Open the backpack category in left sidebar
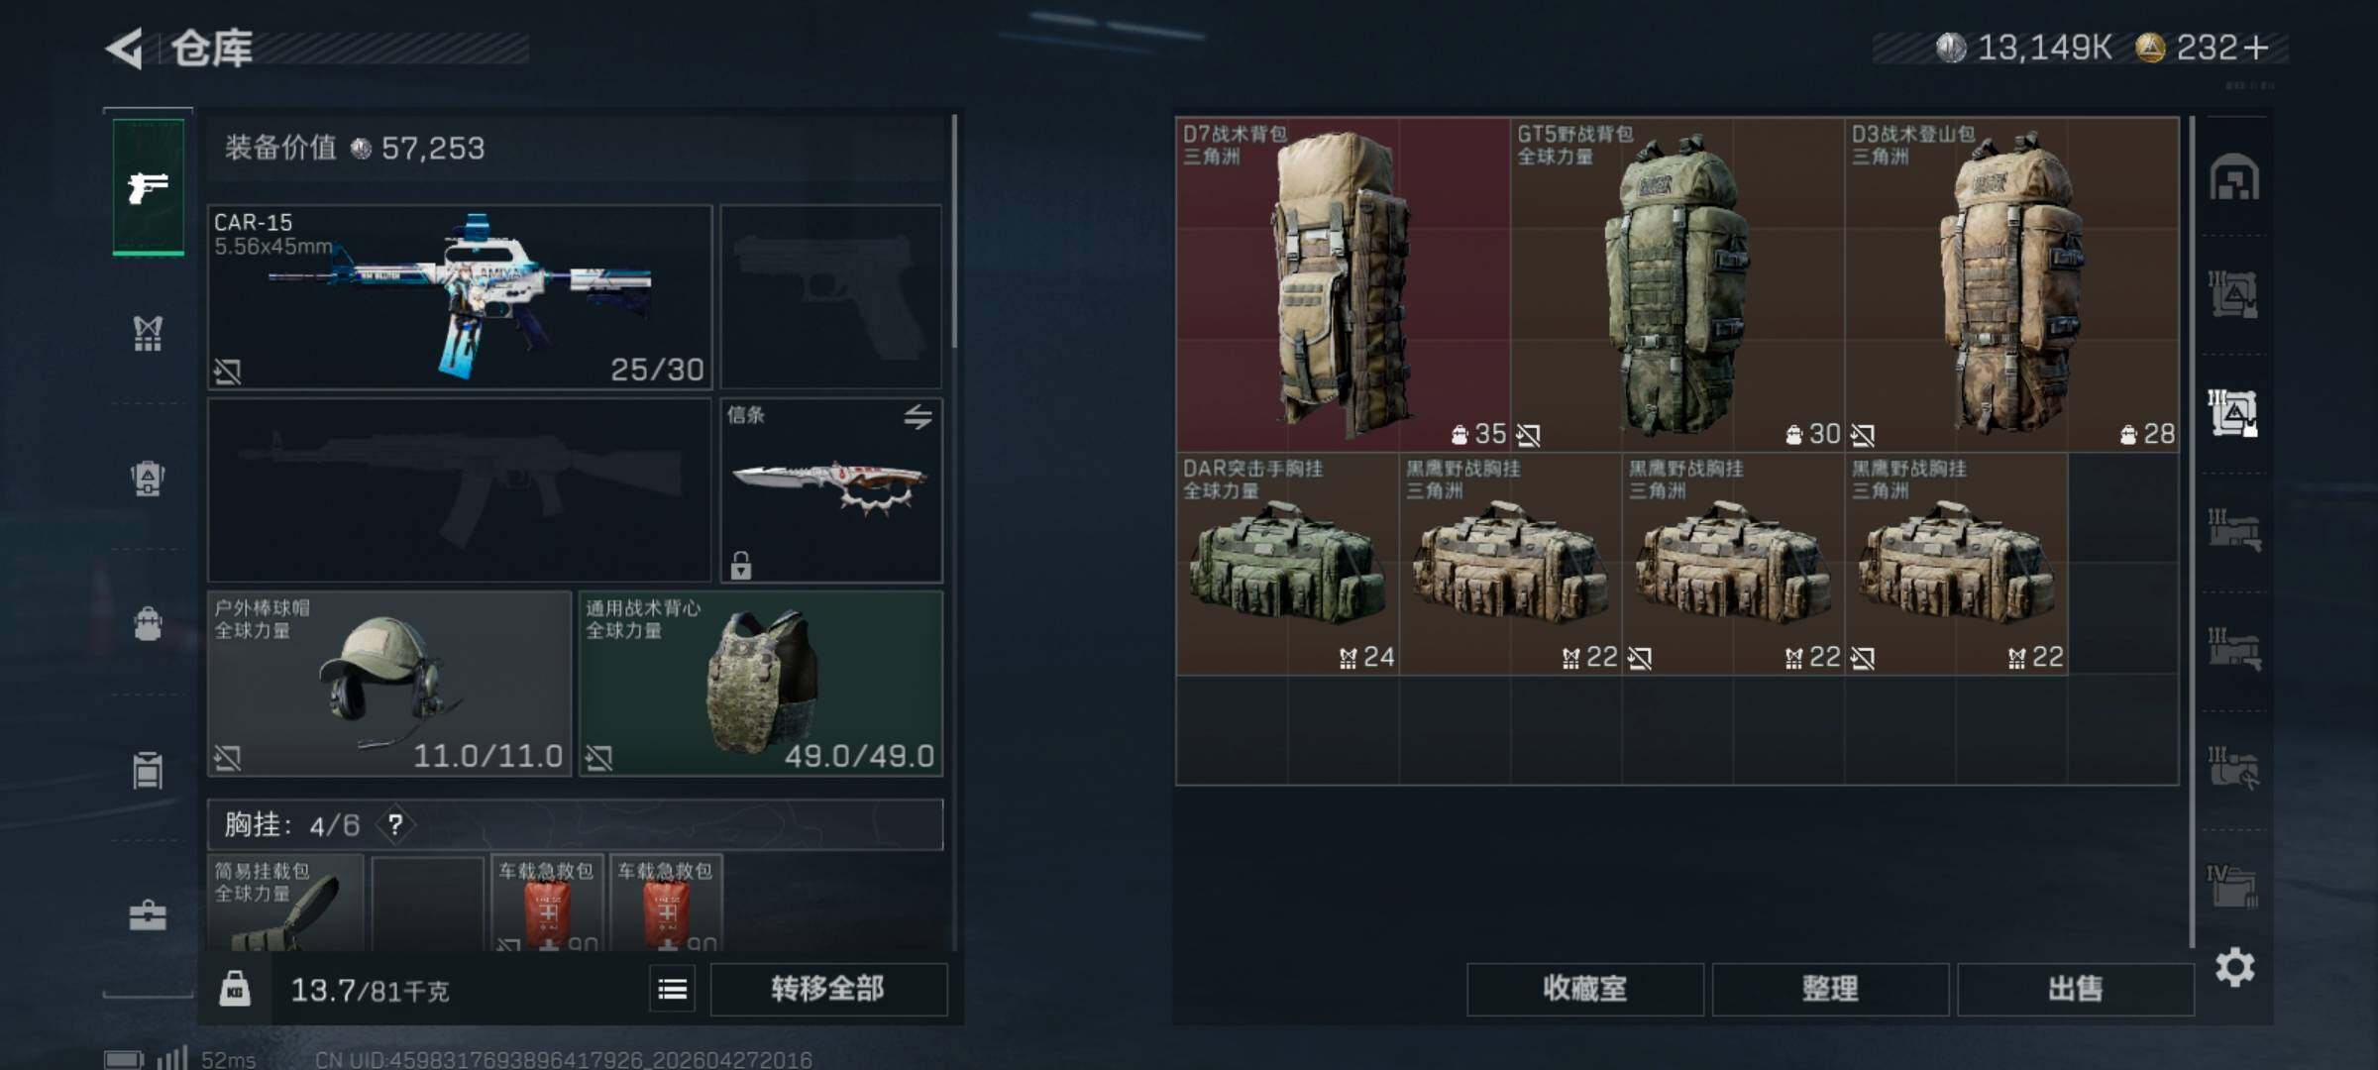The image size is (2378, 1070). point(148,624)
